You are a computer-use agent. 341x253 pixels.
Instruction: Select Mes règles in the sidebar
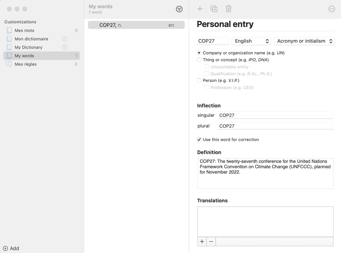[x=41, y=64]
